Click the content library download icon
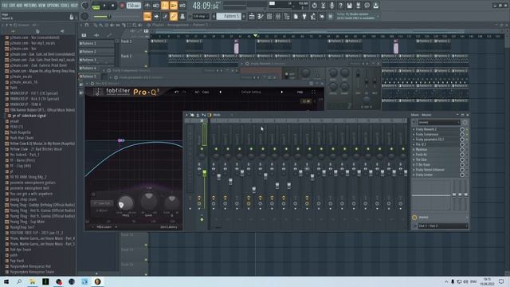The height and width of the screenshot is (287, 510). click(x=375, y=6)
